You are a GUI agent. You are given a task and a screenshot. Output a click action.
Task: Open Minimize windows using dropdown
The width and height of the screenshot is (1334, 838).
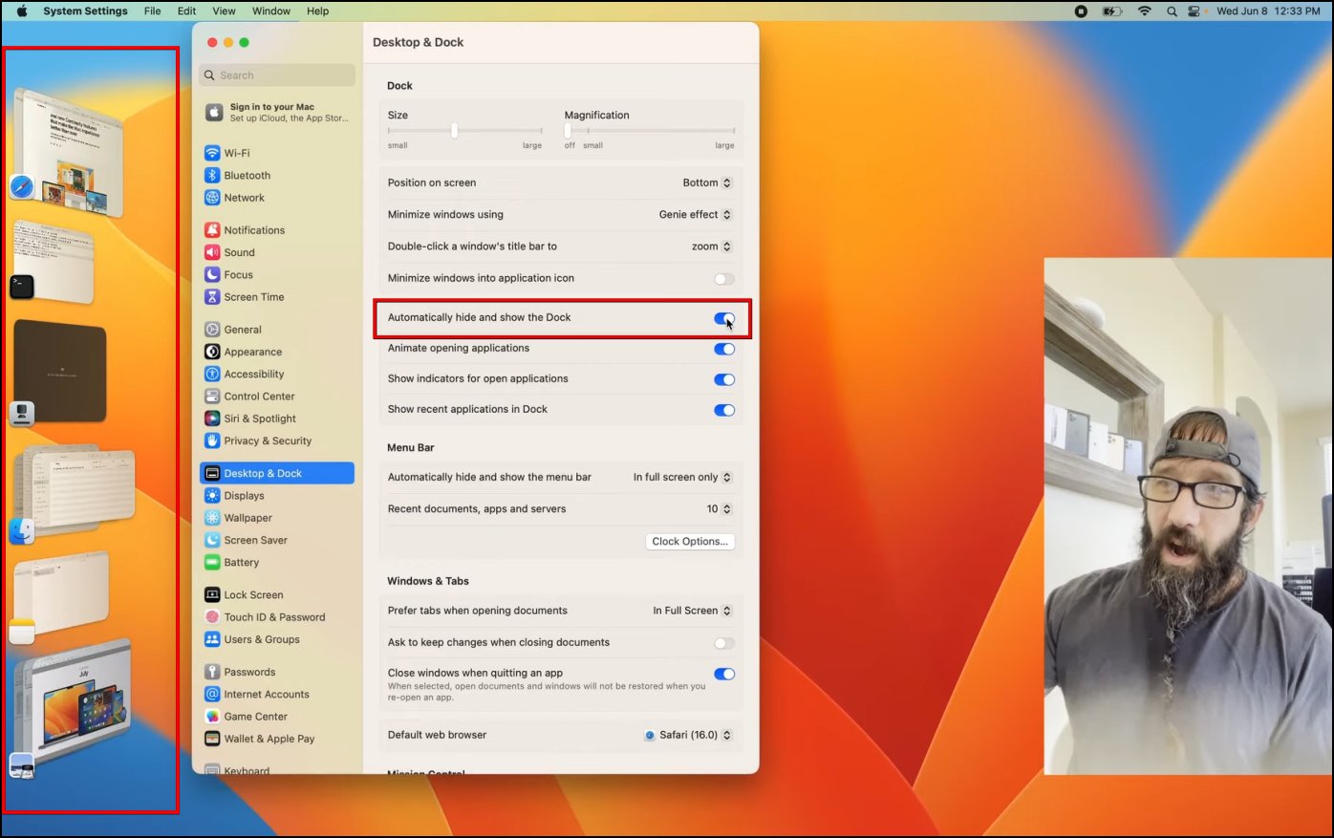pyautogui.click(x=696, y=214)
